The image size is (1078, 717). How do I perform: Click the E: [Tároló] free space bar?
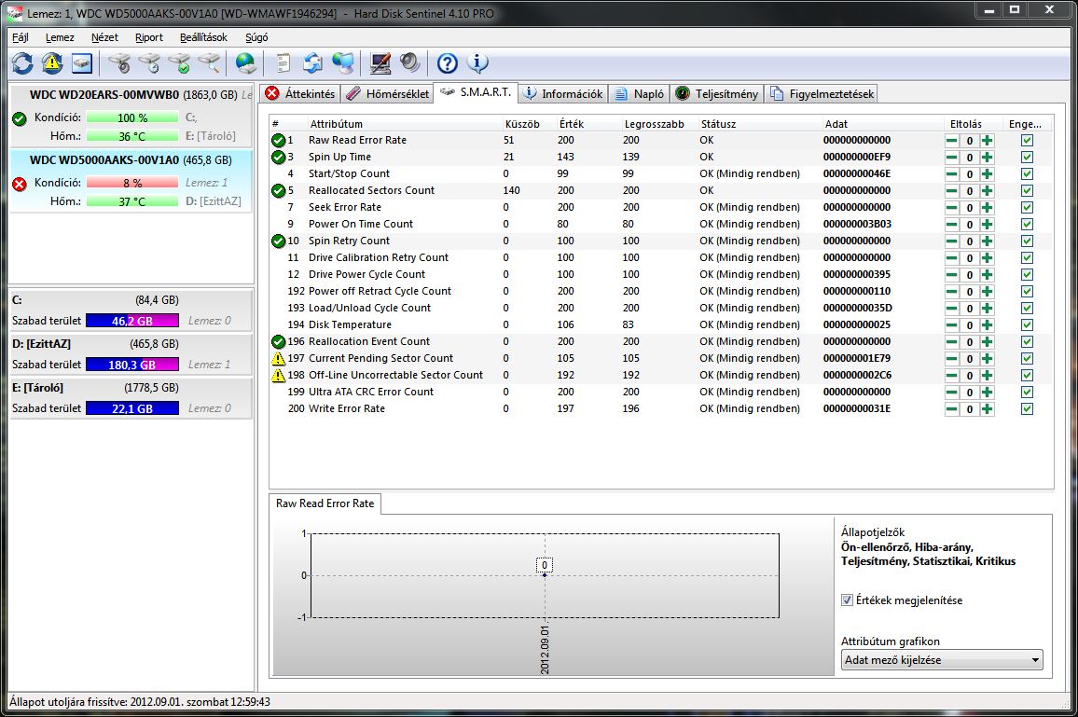pyautogui.click(x=132, y=408)
